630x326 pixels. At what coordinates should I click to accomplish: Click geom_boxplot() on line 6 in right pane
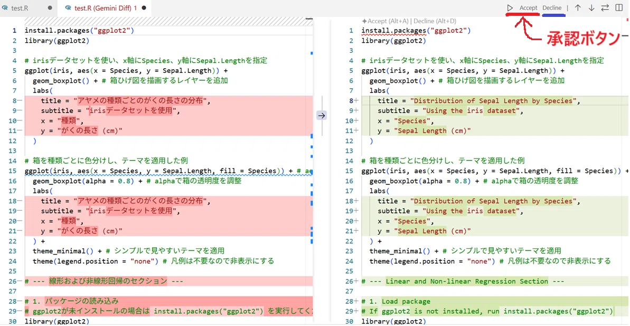(396, 80)
